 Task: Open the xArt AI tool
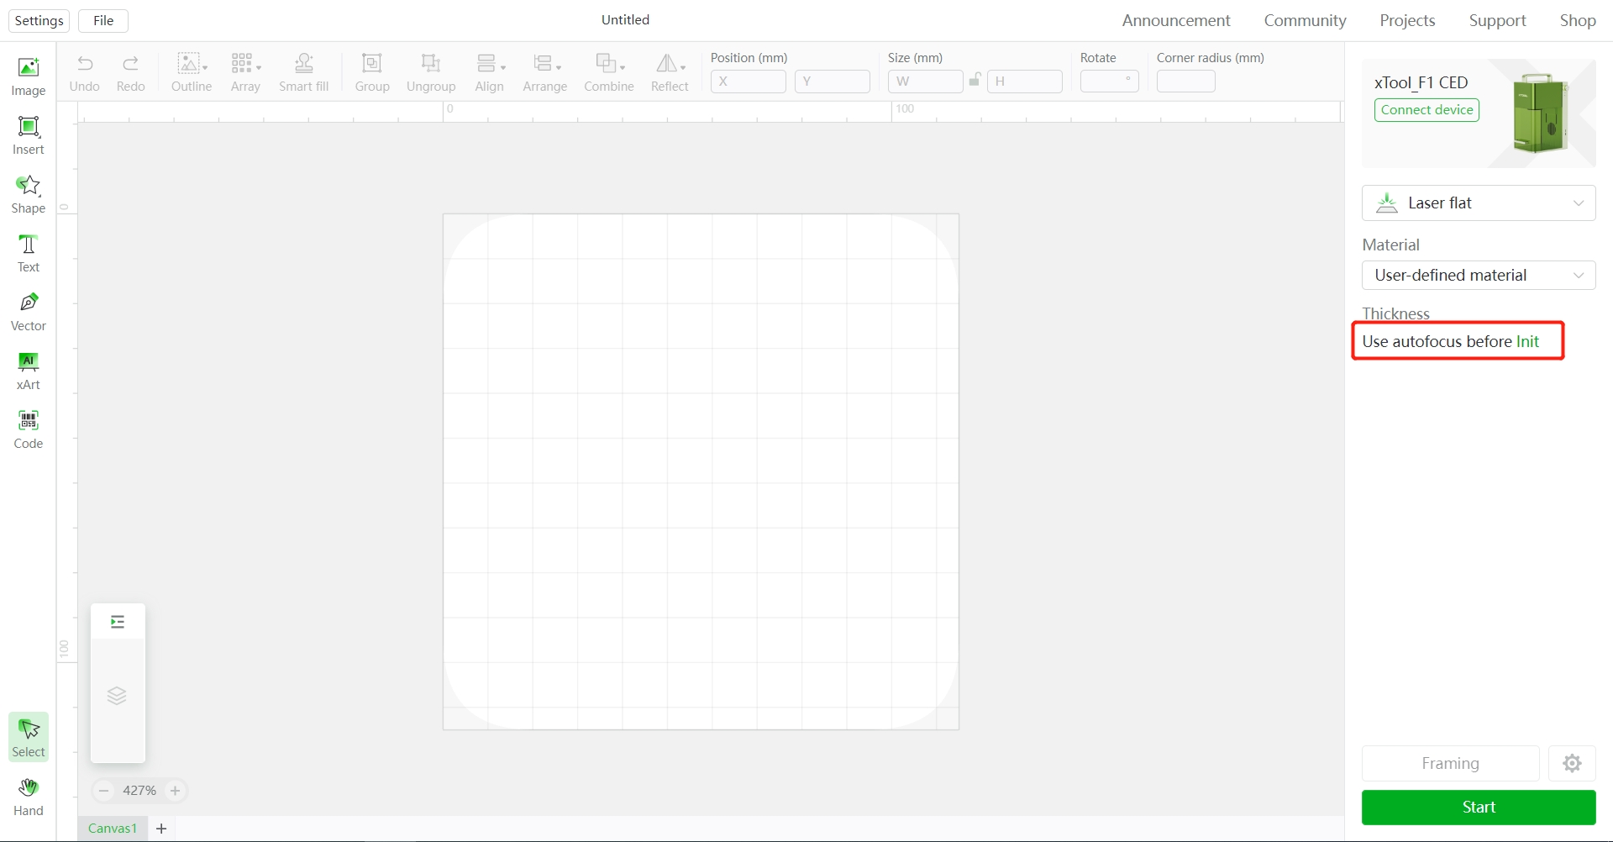pos(29,371)
